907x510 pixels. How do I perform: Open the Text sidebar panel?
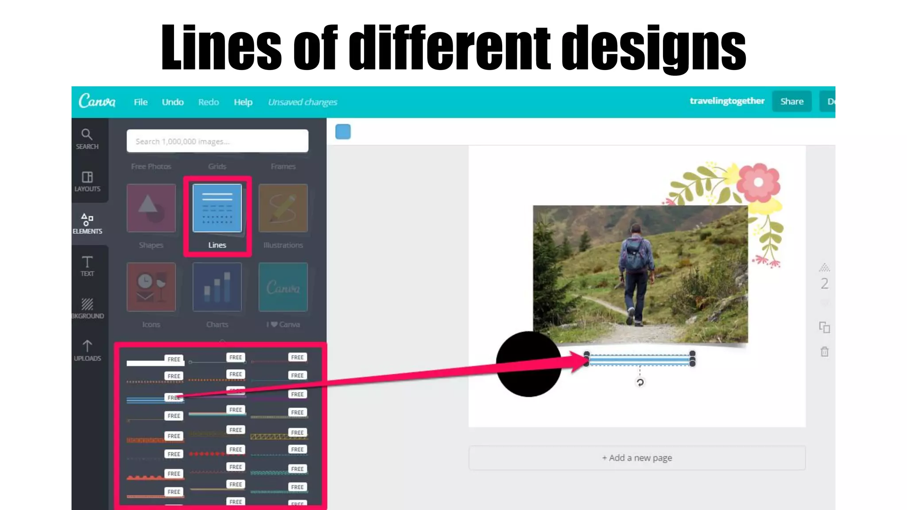pyautogui.click(x=87, y=266)
